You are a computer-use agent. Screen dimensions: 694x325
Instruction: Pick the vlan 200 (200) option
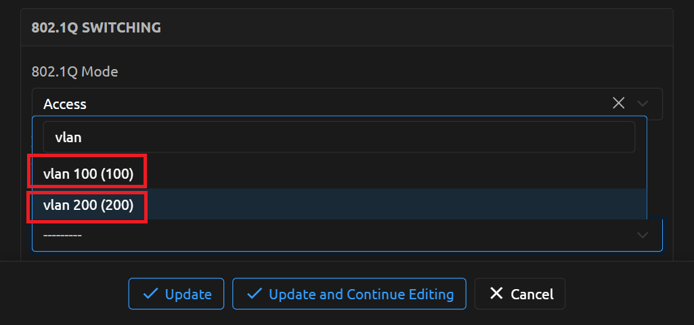(88, 204)
